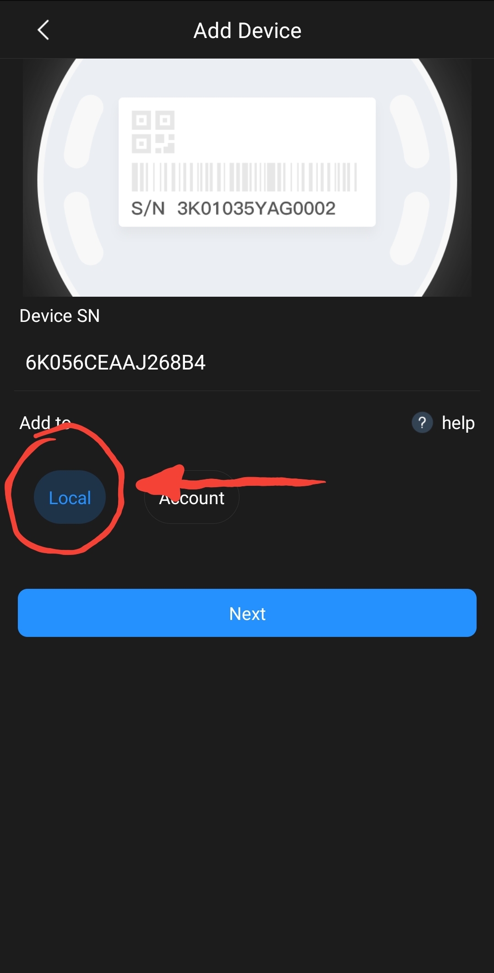Tap the Device SN label
The width and height of the screenshot is (494, 973).
(x=60, y=316)
